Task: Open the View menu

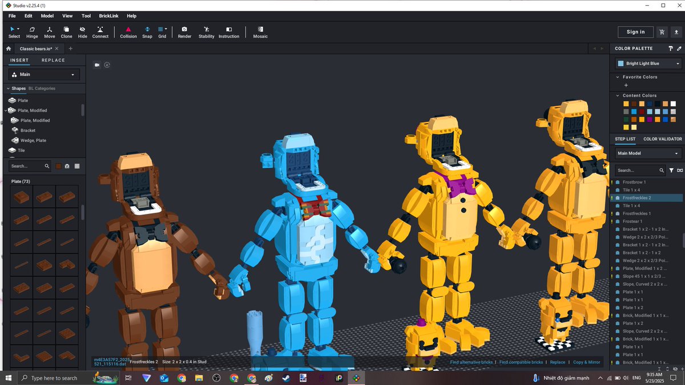Action: click(x=67, y=16)
